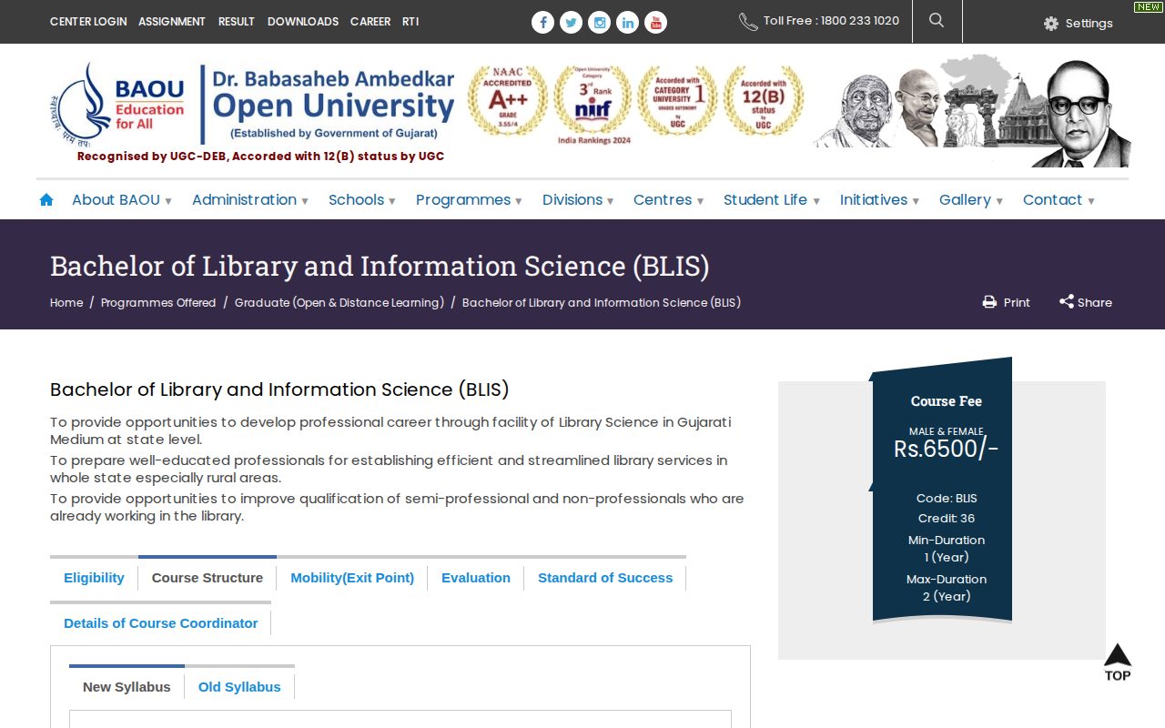Open the ASSIGNMENT link
This screenshot has width=1165, height=728.
(172, 22)
